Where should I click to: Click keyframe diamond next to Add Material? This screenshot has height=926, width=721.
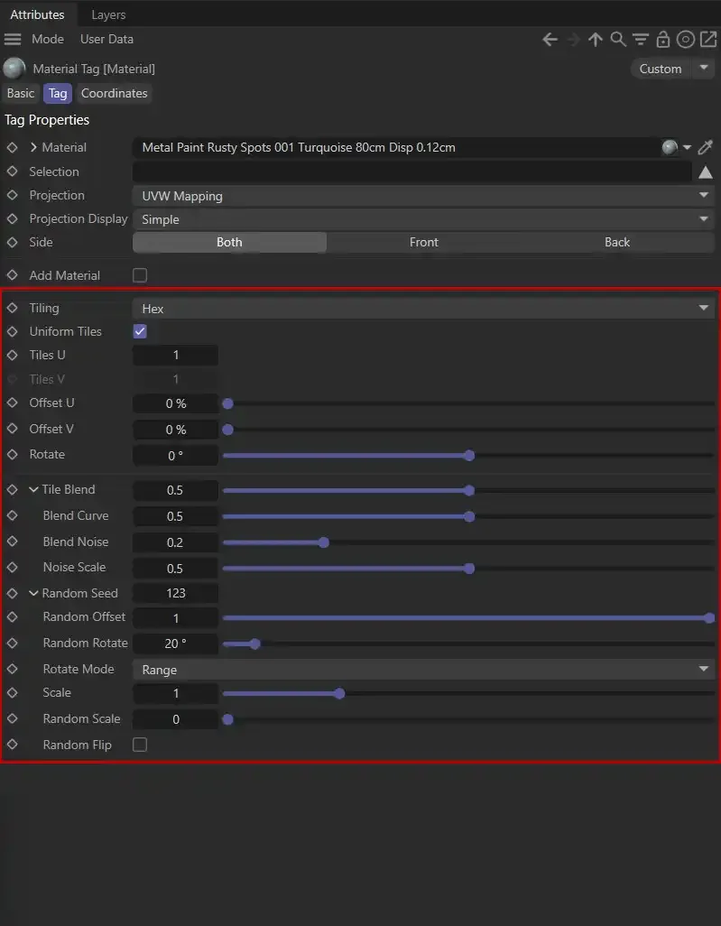coord(12,275)
